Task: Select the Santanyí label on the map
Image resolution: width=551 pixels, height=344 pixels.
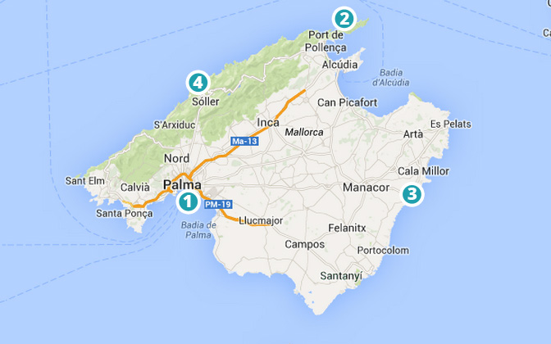Action: [341, 276]
